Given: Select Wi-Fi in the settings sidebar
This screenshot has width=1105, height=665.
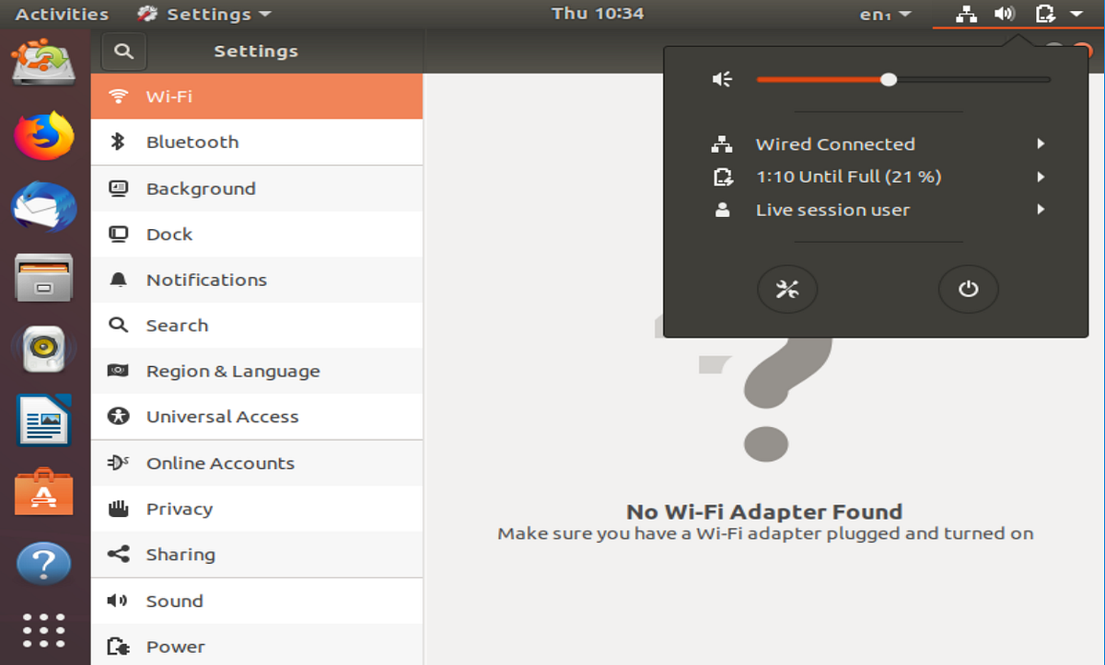Looking at the screenshot, I should [x=257, y=97].
